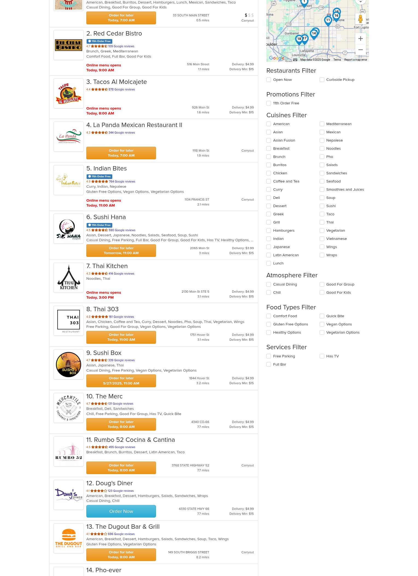This screenshot has width=418, height=576.
Task: Select map pin number 16
Action: click(x=336, y=16)
